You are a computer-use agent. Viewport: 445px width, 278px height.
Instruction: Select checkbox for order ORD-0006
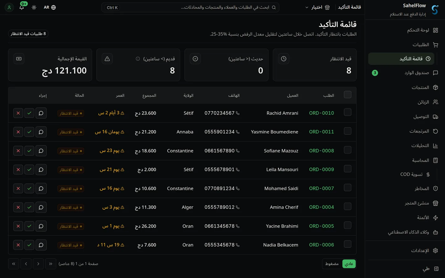point(348,244)
